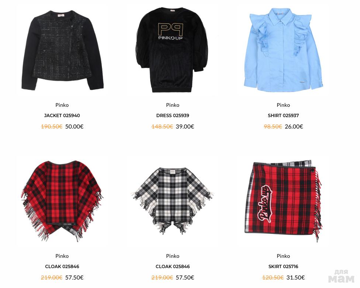The height and width of the screenshot is (288, 360).
Task: Click the SKIRT 025716 product title
Action: point(283,267)
